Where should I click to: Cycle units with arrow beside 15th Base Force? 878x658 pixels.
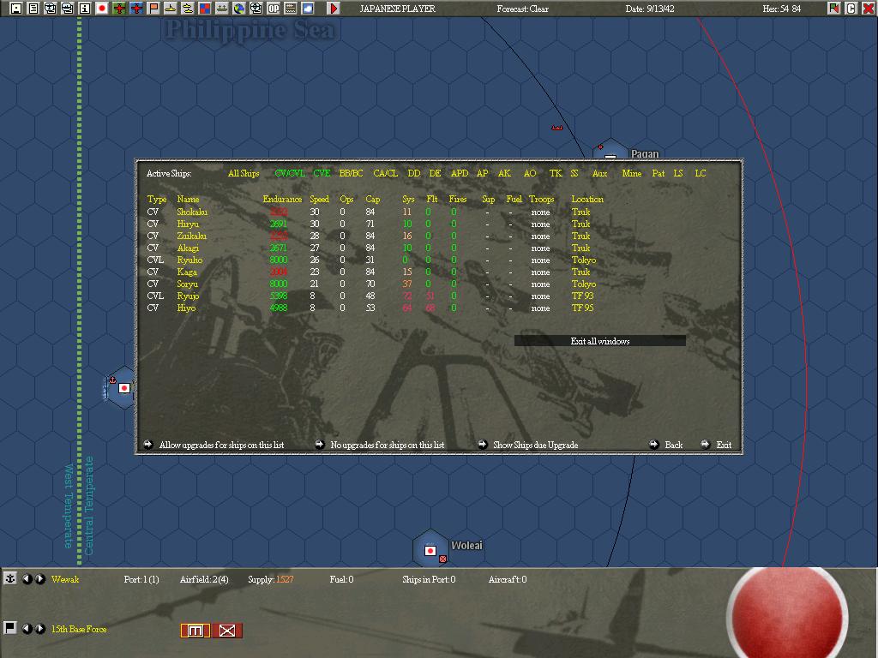pyautogui.click(x=39, y=631)
